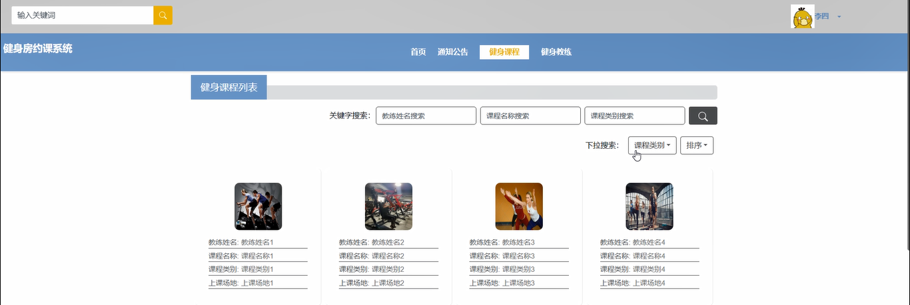Viewport: 910px width, 305px height.
Task: Click the 关键字搜索 label
Action: click(x=349, y=116)
